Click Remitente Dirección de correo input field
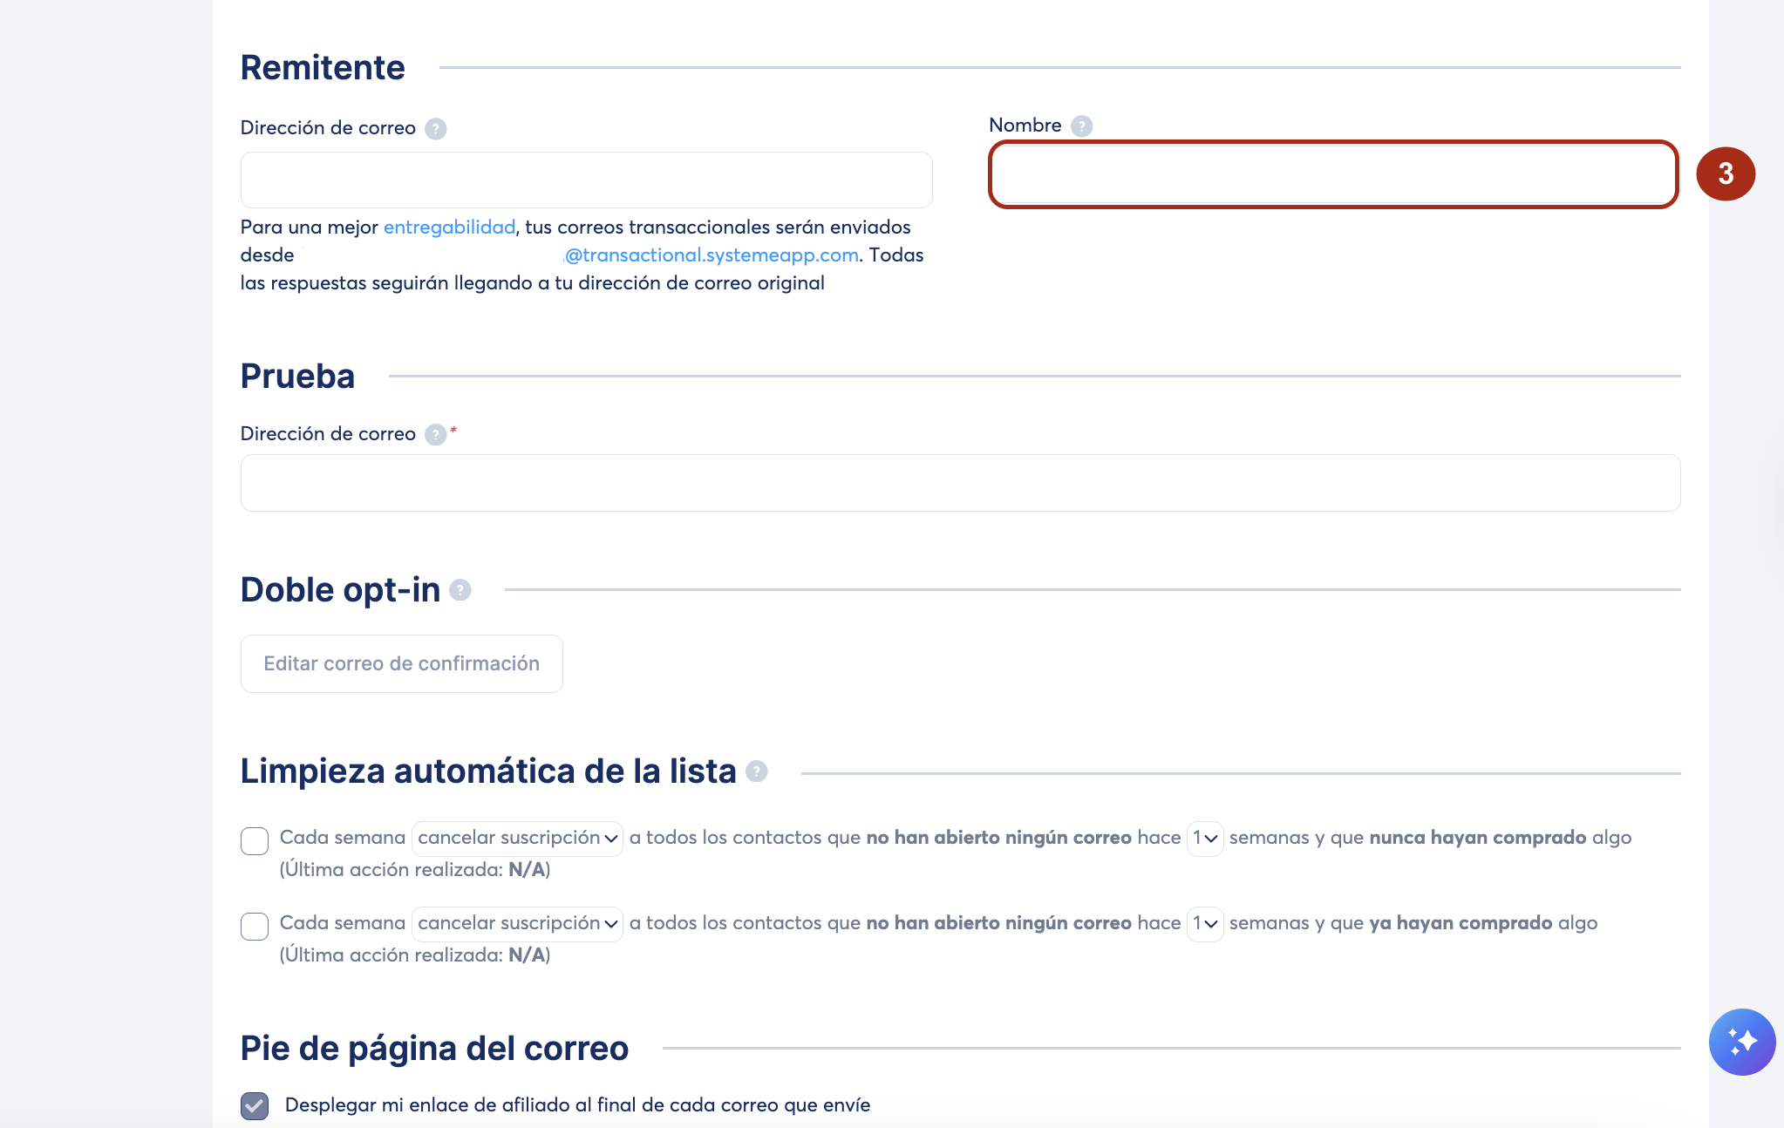Viewport: 1784px width, 1128px height. click(586, 180)
